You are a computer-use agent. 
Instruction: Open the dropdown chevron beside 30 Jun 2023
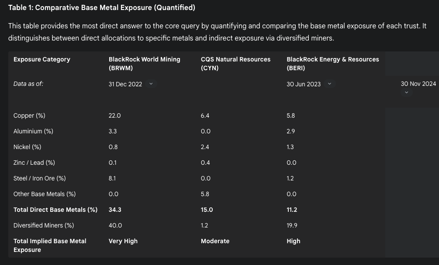(x=329, y=84)
